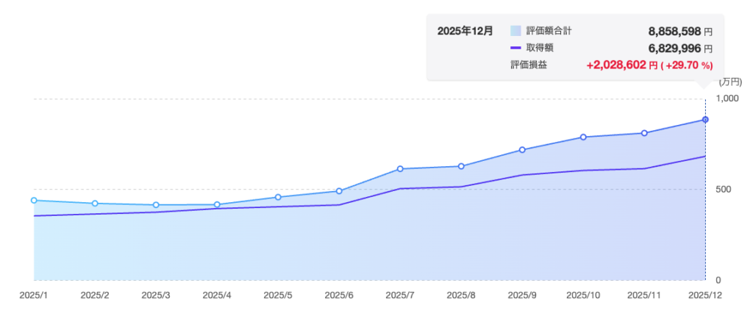Select the 2025/2 valuation data point
Screen dimensions: 753x316
(x=95, y=204)
